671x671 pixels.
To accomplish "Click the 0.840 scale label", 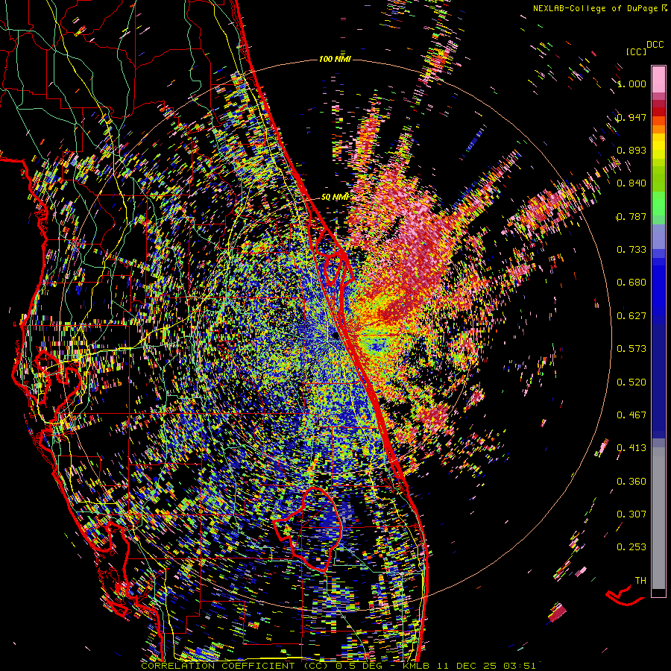I will [x=631, y=183].
